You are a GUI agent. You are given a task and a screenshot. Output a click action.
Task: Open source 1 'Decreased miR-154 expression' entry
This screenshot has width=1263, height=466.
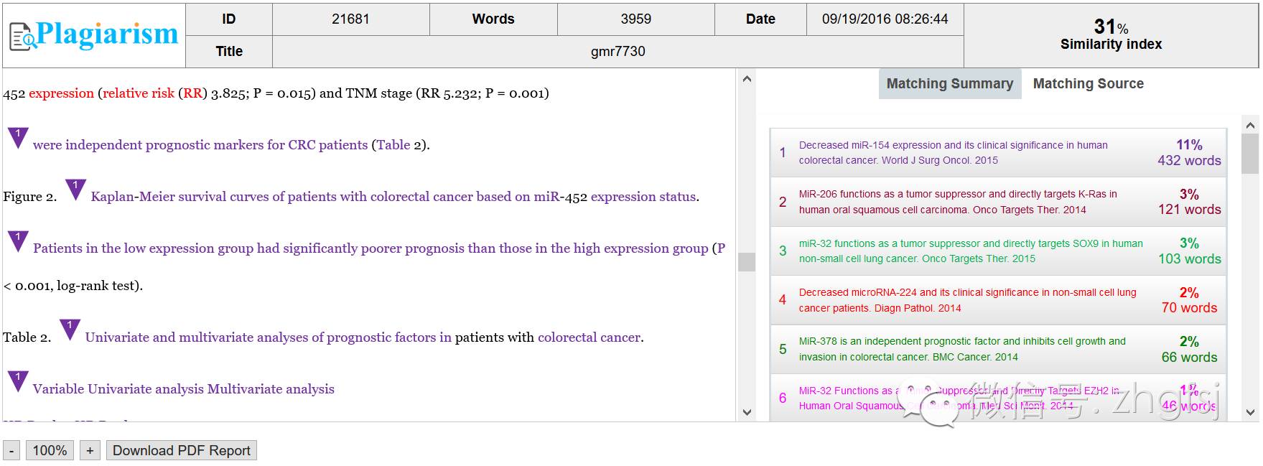[x=998, y=153]
